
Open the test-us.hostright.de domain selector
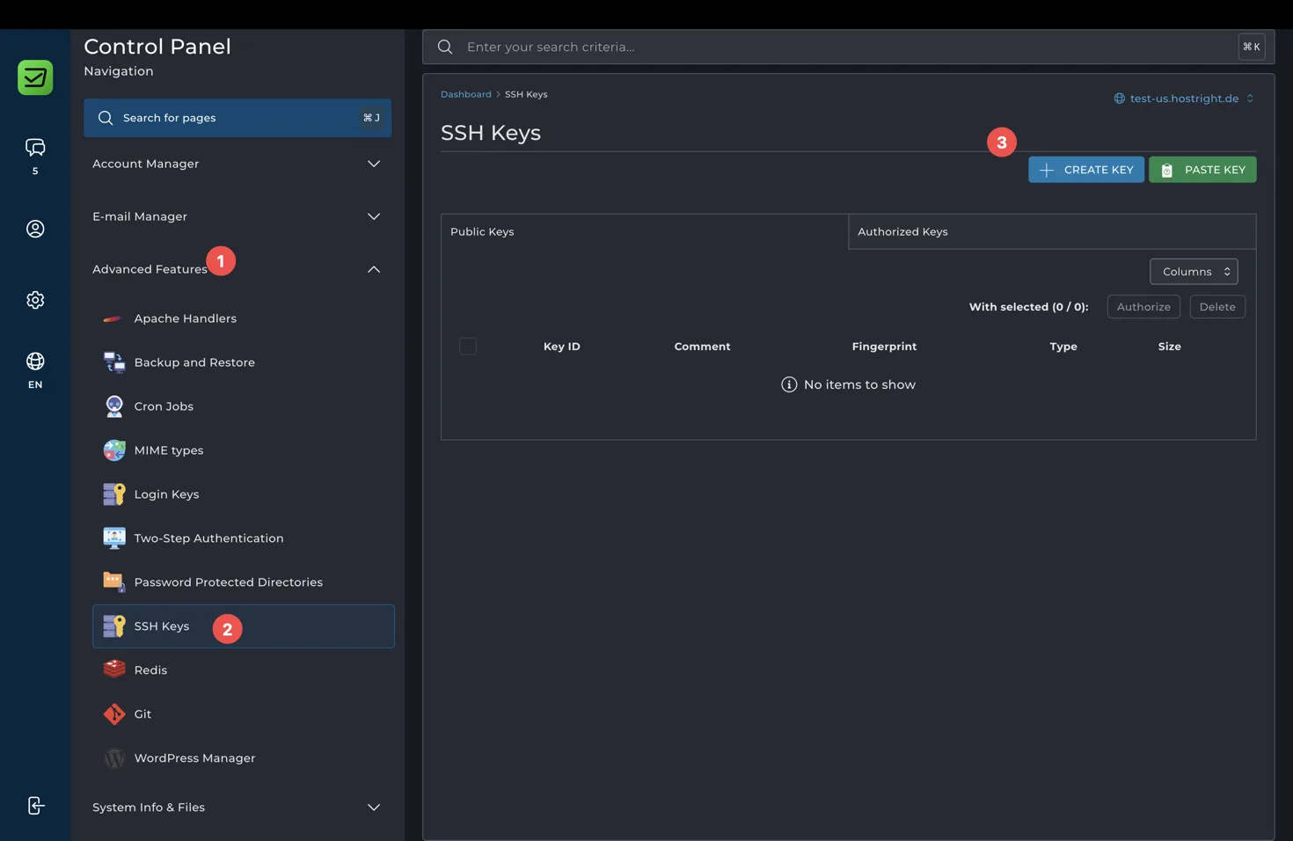[1184, 99]
